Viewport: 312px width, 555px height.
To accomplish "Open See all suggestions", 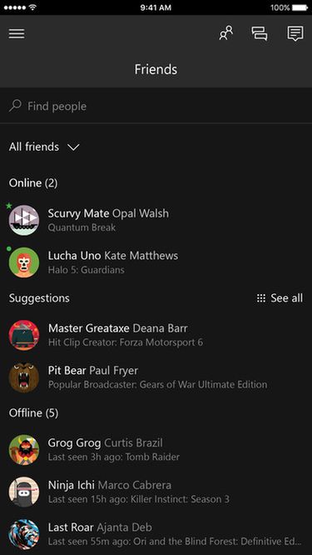I will pos(286,298).
